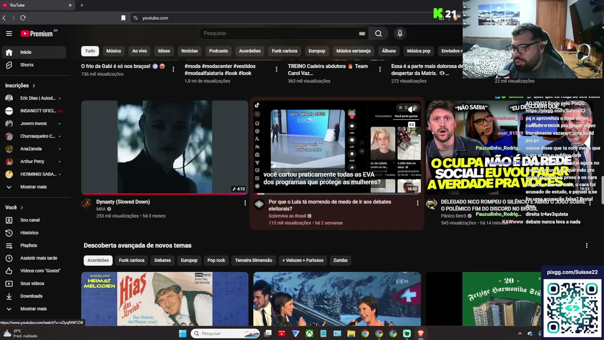Unmute the Lula debates video preview
This screenshot has width=604, height=340.
412,109
